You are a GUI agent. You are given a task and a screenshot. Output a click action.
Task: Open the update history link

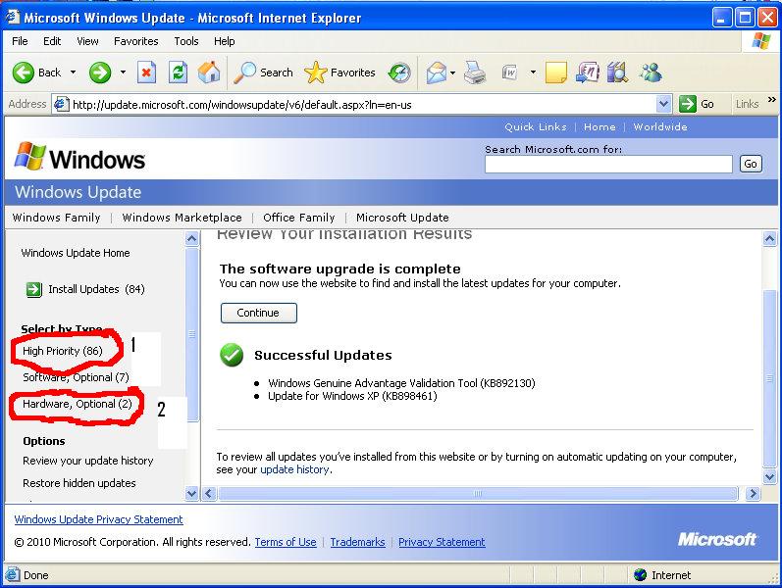[x=294, y=469]
